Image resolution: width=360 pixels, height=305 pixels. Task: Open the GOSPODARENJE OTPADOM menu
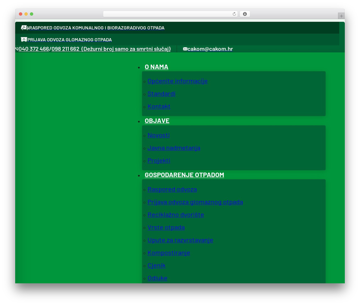[184, 175]
